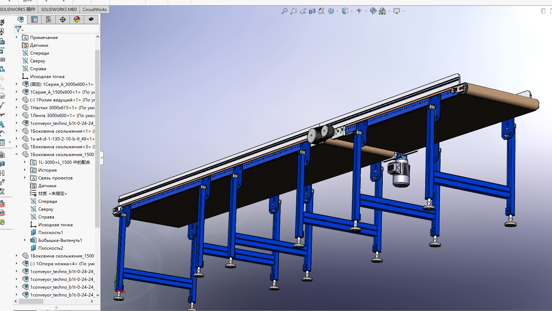Expand the 1Настил 3000x615<1> component
552x311 pixels.
tap(17, 107)
